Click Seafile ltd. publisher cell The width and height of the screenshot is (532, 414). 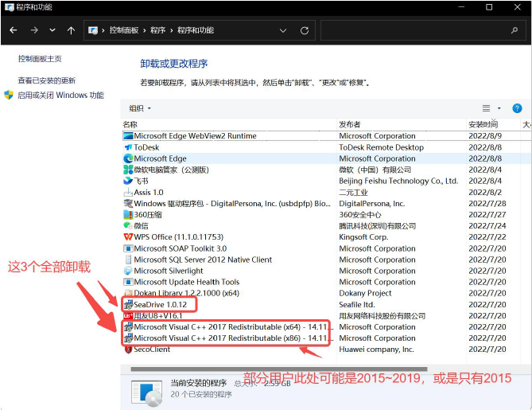pos(357,305)
